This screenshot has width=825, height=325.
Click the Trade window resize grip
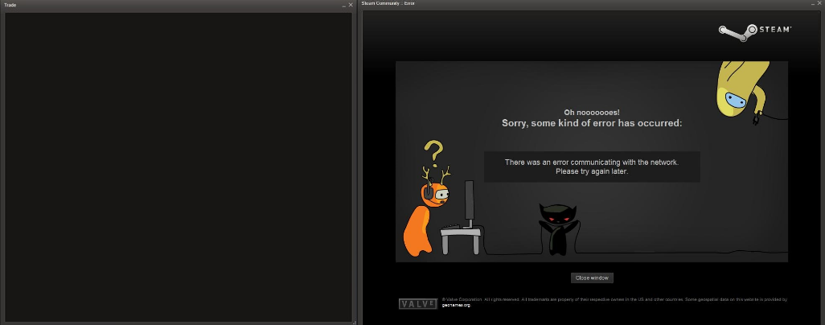click(354, 323)
